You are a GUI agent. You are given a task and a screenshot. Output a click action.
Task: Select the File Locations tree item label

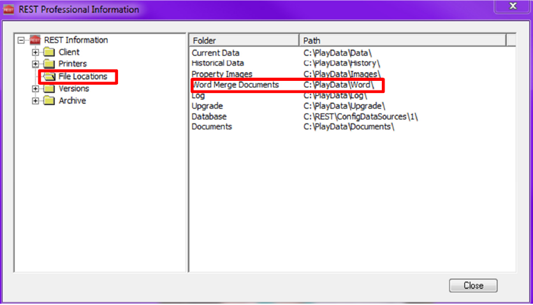83,76
